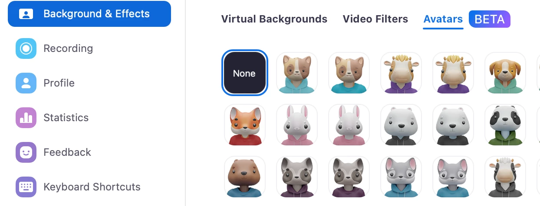Select the None avatar option
540x206 pixels.
point(244,73)
